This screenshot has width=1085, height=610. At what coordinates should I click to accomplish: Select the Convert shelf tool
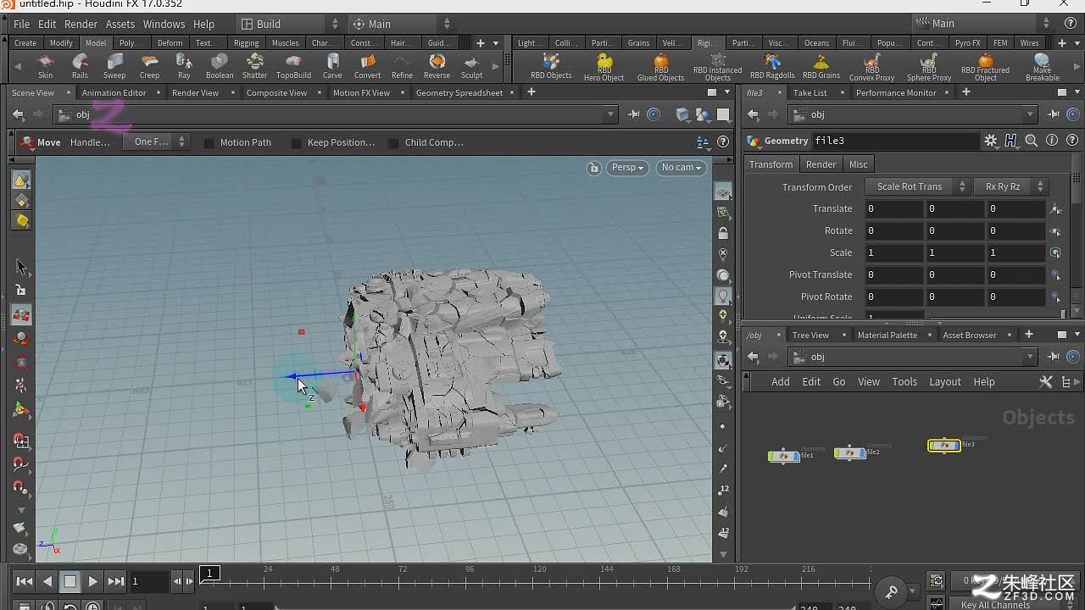pyautogui.click(x=367, y=66)
